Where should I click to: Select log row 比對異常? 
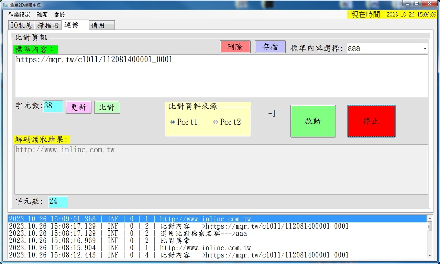[217, 241]
